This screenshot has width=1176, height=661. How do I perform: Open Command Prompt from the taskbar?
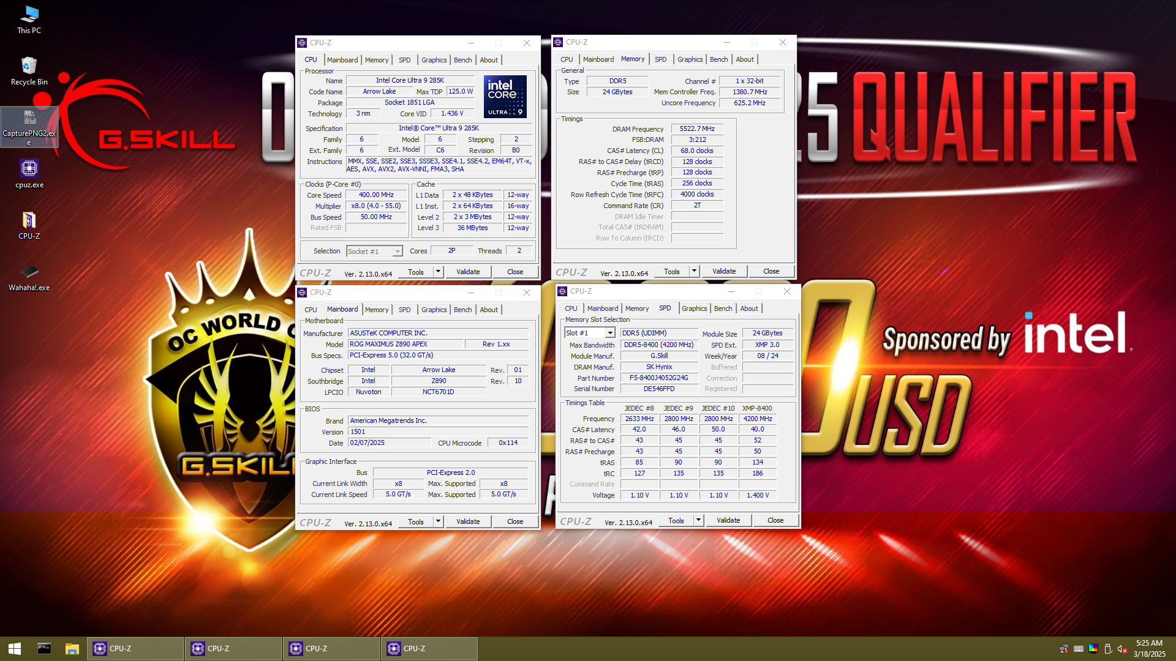coord(44,649)
